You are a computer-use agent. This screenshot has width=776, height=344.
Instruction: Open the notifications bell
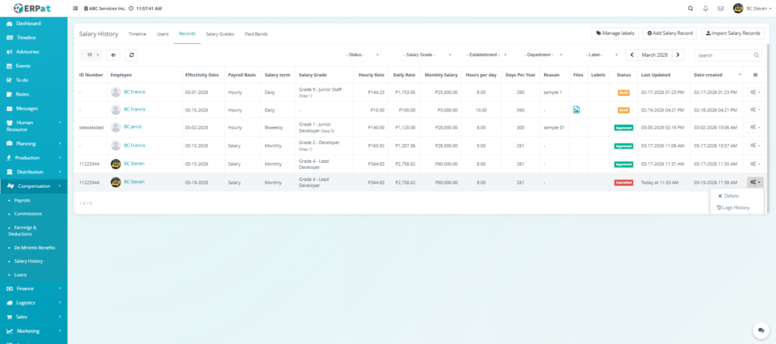point(706,8)
